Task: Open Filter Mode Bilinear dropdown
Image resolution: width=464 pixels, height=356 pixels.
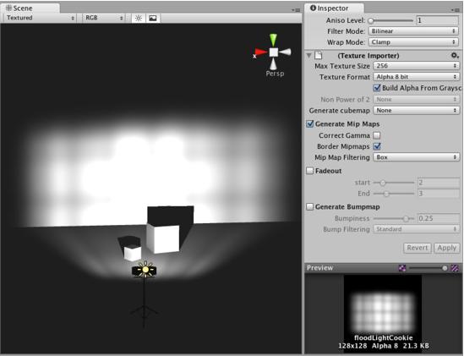Action: [413, 31]
